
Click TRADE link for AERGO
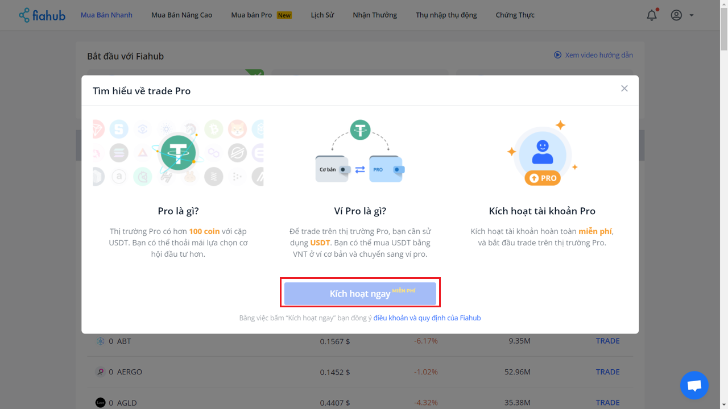[607, 372]
